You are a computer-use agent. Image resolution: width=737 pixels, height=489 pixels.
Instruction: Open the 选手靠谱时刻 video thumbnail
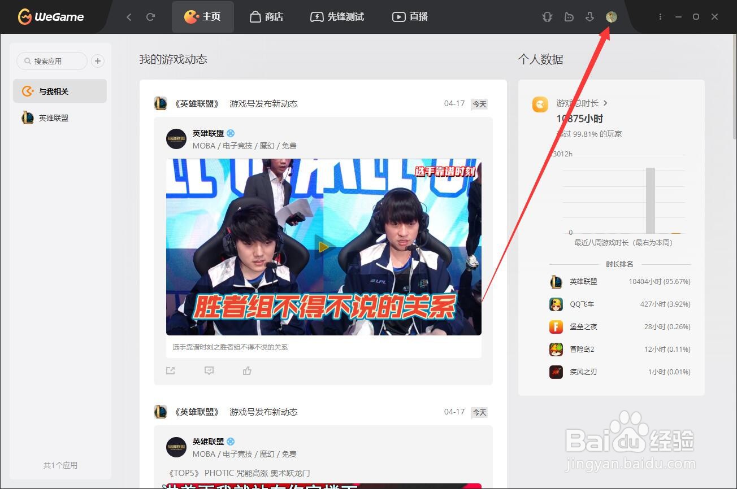tap(324, 247)
